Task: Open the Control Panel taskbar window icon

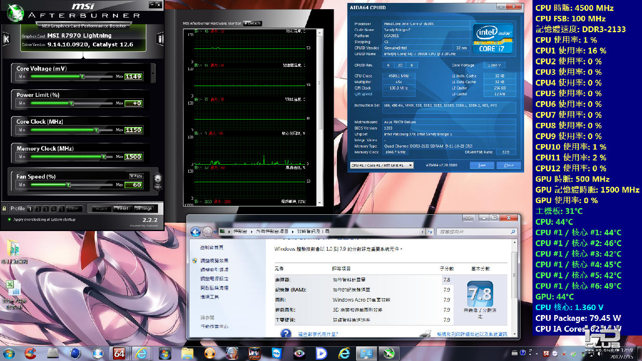Action: click(367, 353)
